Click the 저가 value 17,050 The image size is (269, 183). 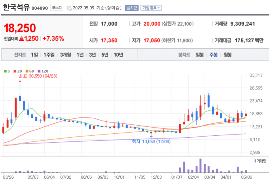[x=152, y=40]
